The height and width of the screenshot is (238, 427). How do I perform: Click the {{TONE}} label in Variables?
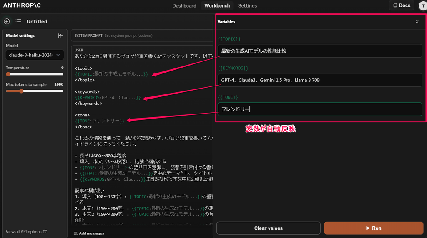point(228,97)
